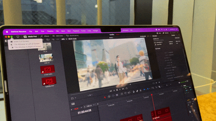The image size is (216, 121).
Task: Choose Tile Window to Right of Screen
Action: pos(26,47)
